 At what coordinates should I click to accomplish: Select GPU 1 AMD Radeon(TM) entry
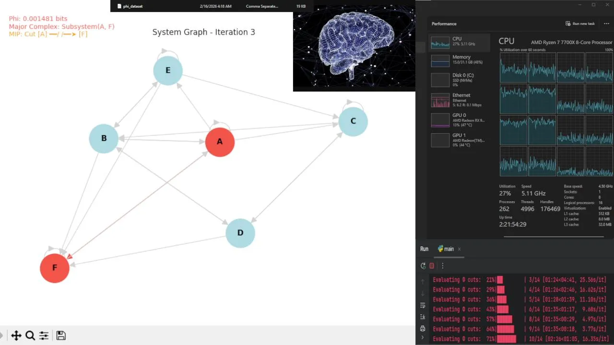click(x=460, y=140)
